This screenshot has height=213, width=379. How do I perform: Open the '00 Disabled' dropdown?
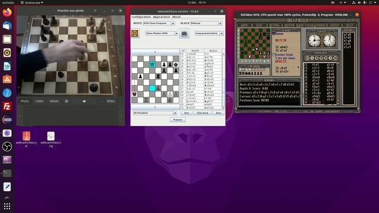coord(155,113)
